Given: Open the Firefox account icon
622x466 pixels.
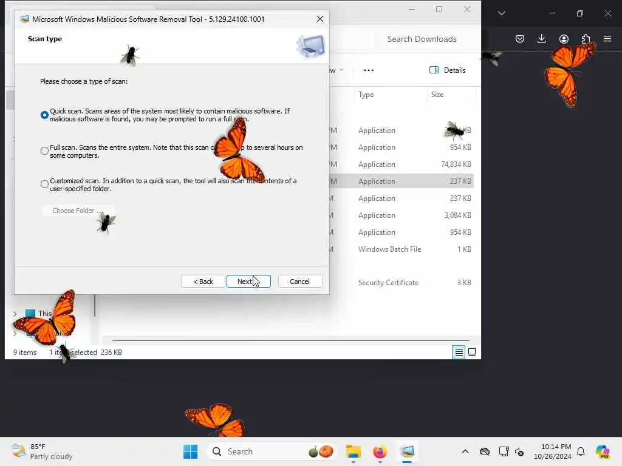Looking at the screenshot, I should click(x=564, y=39).
